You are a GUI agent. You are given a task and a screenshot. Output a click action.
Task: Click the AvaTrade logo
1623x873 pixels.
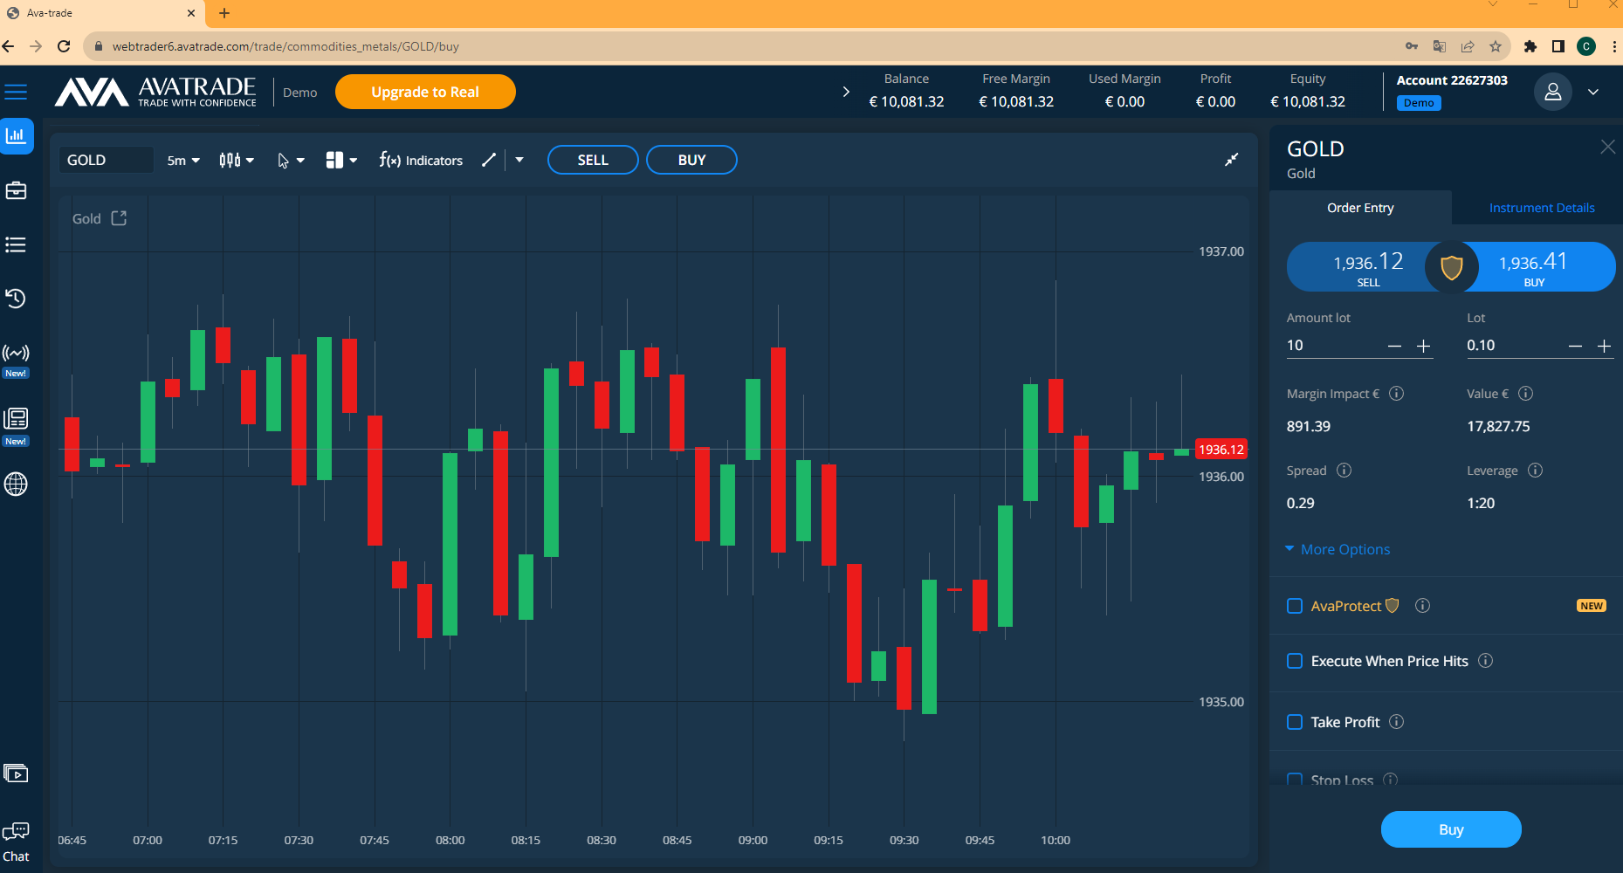[x=155, y=92]
